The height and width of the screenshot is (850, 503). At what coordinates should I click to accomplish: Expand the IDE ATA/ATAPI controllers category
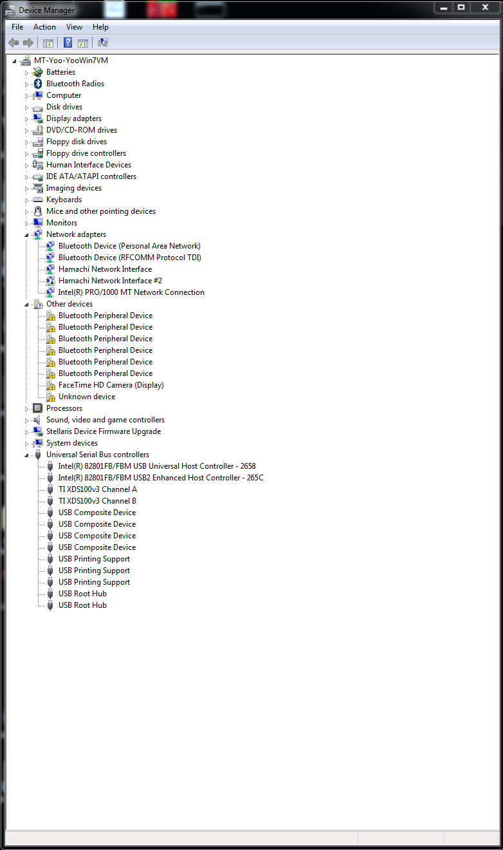[27, 176]
